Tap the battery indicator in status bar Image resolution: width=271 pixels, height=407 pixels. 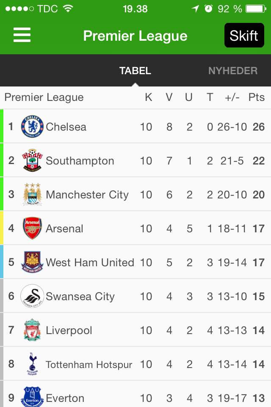256,9
